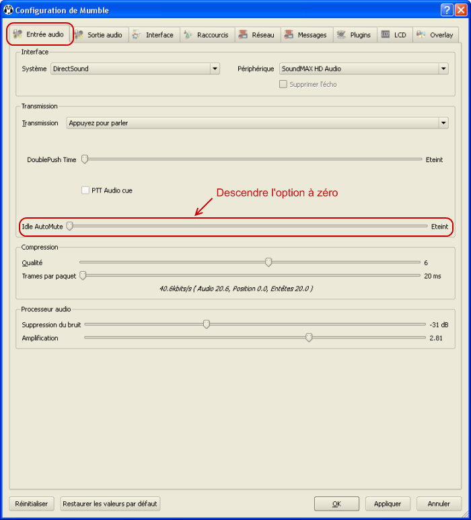471x520 pixels.
Task: Click the LCD tab icon
Action: click(386, 34)
